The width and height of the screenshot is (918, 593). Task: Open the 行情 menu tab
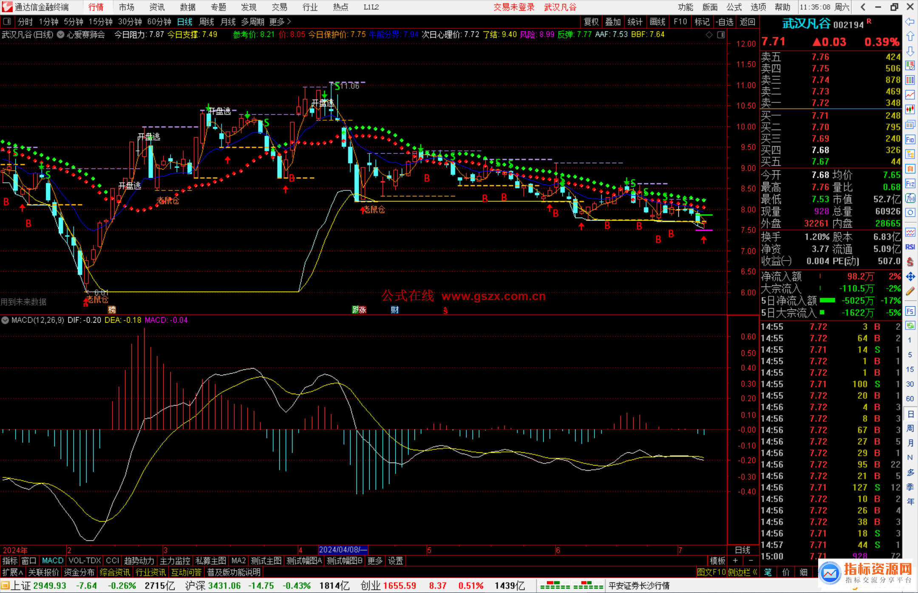pos(96,7)
